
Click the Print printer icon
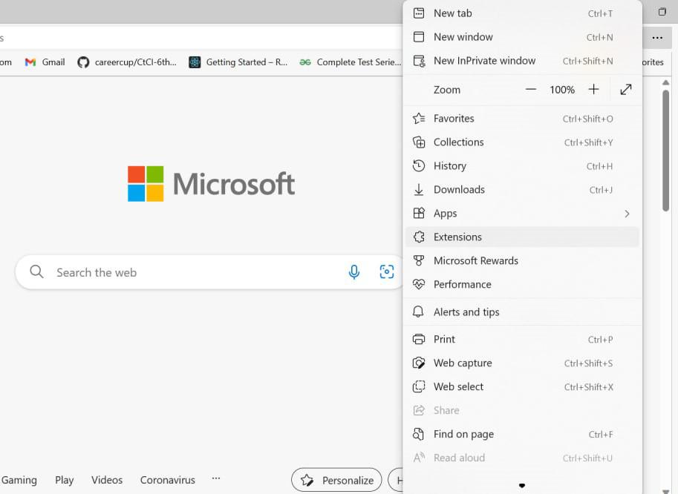pos(419,340)
